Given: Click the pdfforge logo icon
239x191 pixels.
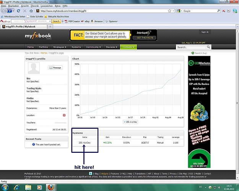Looking at the screenshot, I should [x=5, y=21].
